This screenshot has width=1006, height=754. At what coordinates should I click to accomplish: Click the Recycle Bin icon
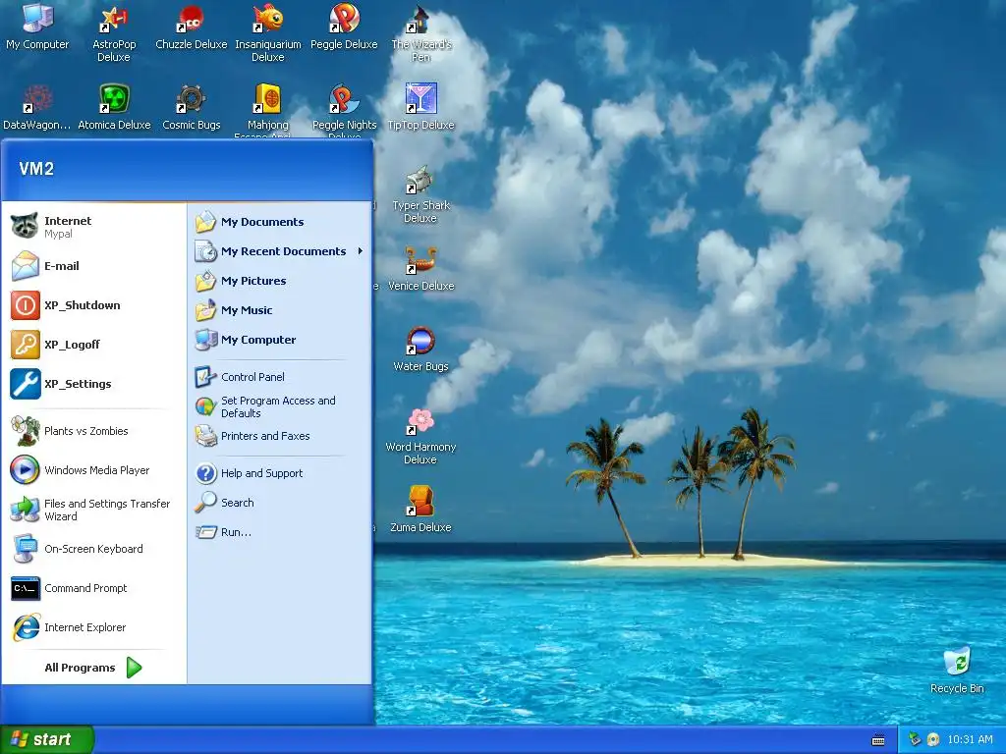click(x=957, y=670)
